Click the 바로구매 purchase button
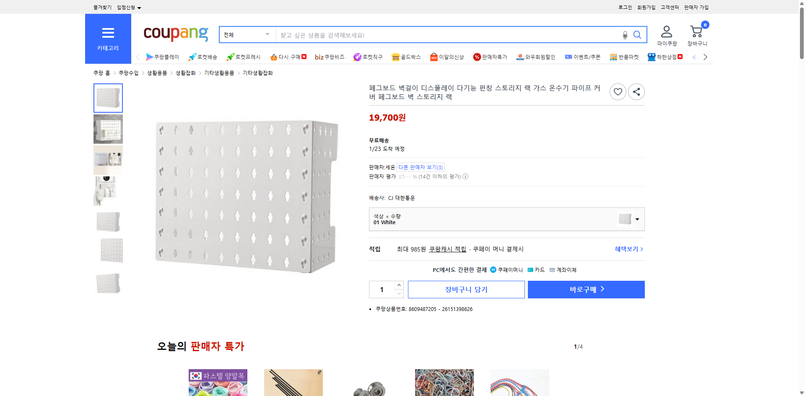This screenshot has width=805, height=396. pos(586,289)
